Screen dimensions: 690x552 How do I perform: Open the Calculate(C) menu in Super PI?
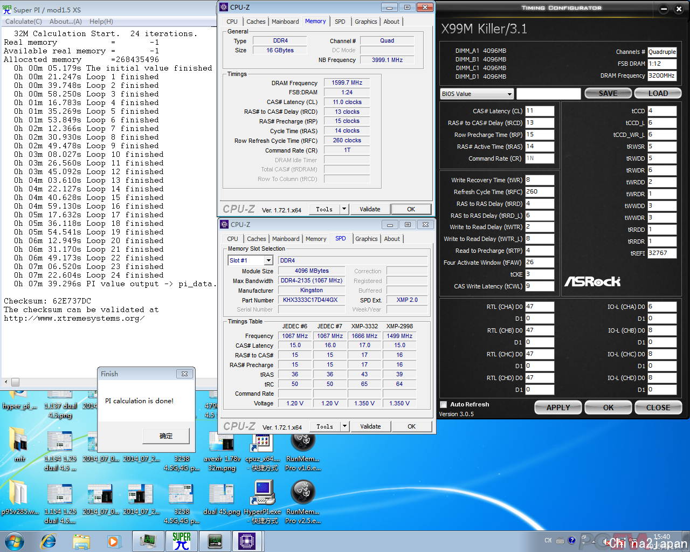click(23, 22)
